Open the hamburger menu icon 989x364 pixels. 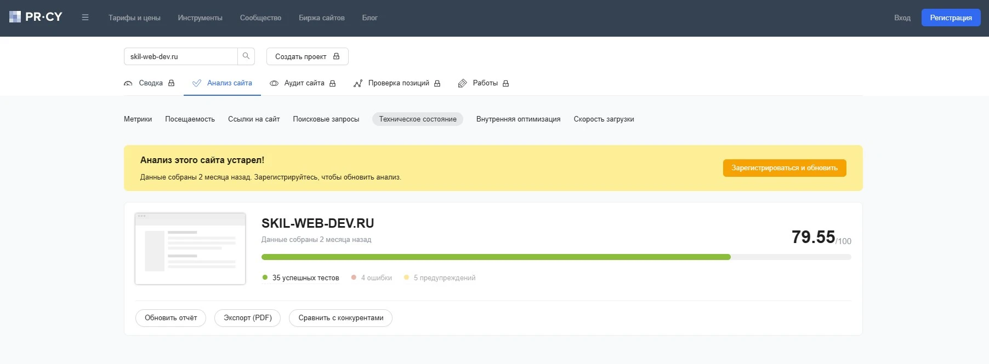pyautogui.click(x=85, y=18)
